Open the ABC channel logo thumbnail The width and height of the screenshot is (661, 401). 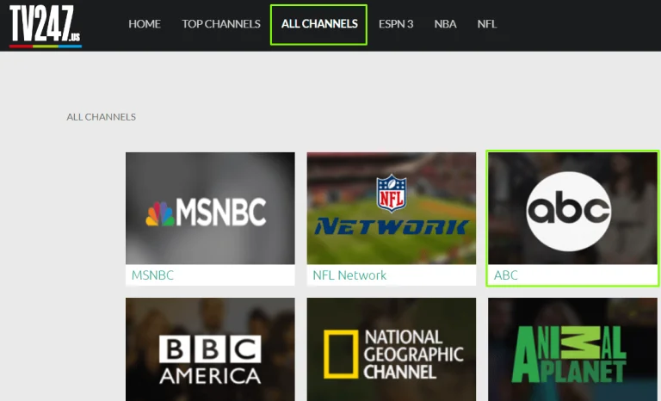[x=572, y=208]
